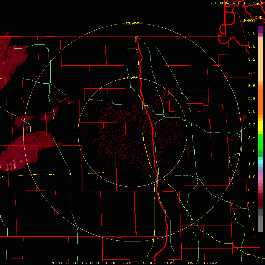This screenshot has width=265, height=265.
Task: Pick the yellow segment of the color bar
Action: (x=260, y=126)
